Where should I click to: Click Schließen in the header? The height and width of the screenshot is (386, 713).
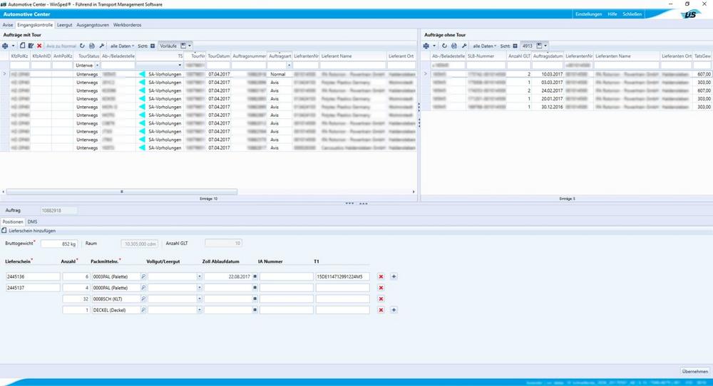click(x=632, y=14)
